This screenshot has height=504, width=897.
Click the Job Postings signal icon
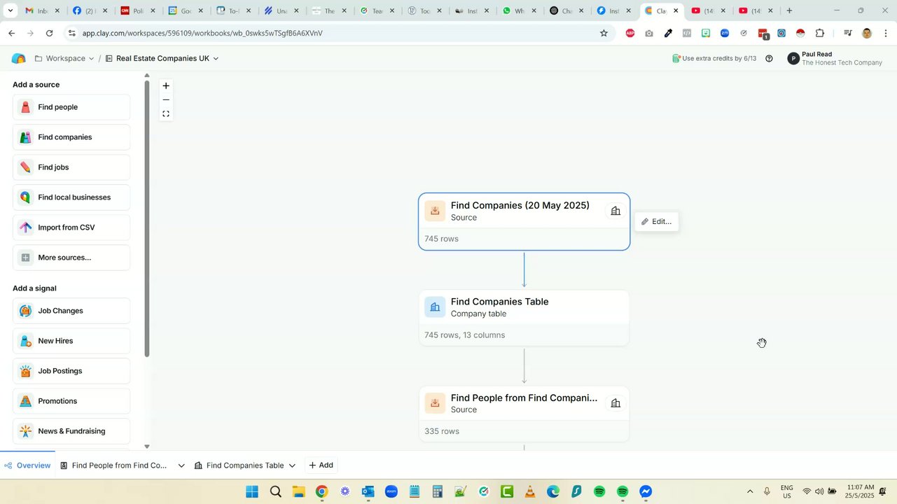pos(25,371)
